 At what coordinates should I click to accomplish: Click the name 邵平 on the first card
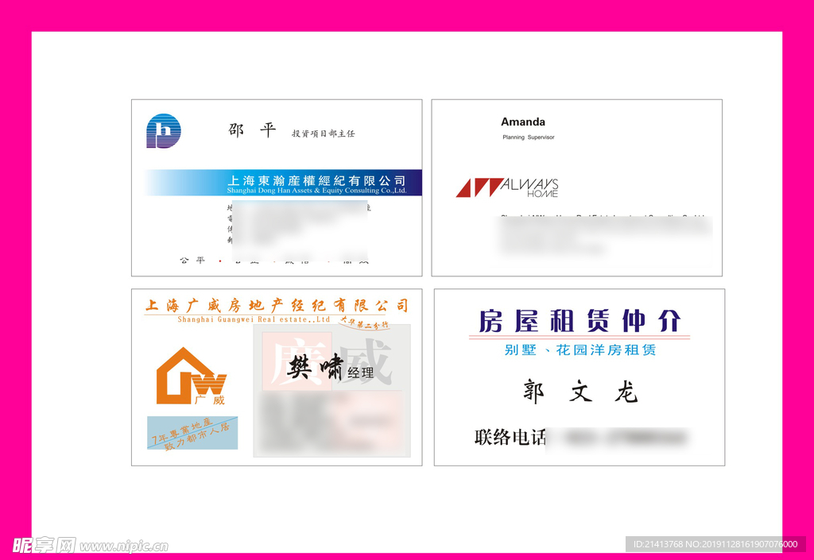pos(251,131)
